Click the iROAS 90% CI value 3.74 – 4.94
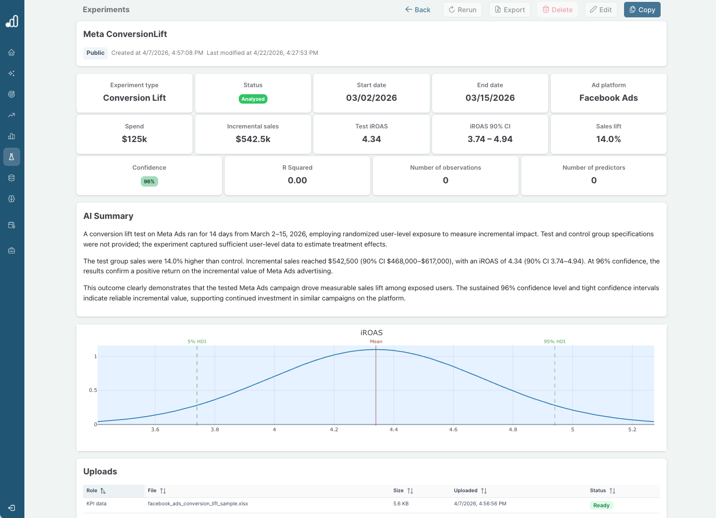 (x=490, y=139)
